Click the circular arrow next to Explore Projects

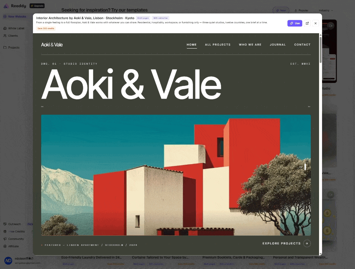(x=307, y=244)
